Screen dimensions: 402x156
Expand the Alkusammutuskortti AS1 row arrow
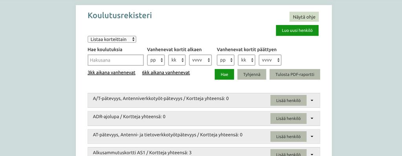tap(312, 154)
